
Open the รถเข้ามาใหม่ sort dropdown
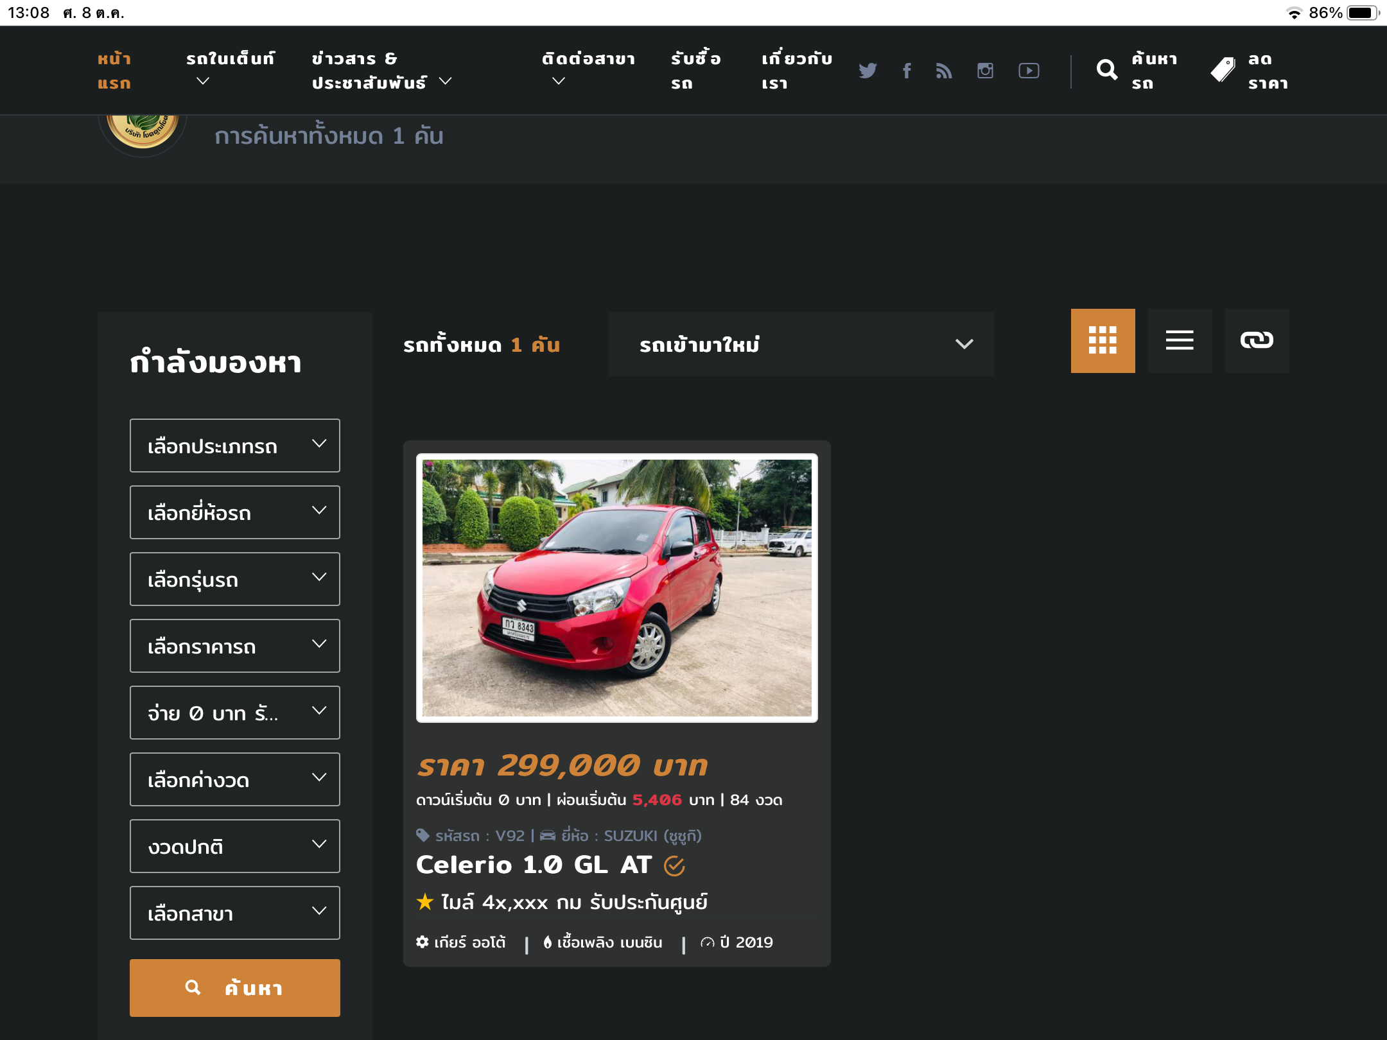pyautogui.click(x=801, y=344)
